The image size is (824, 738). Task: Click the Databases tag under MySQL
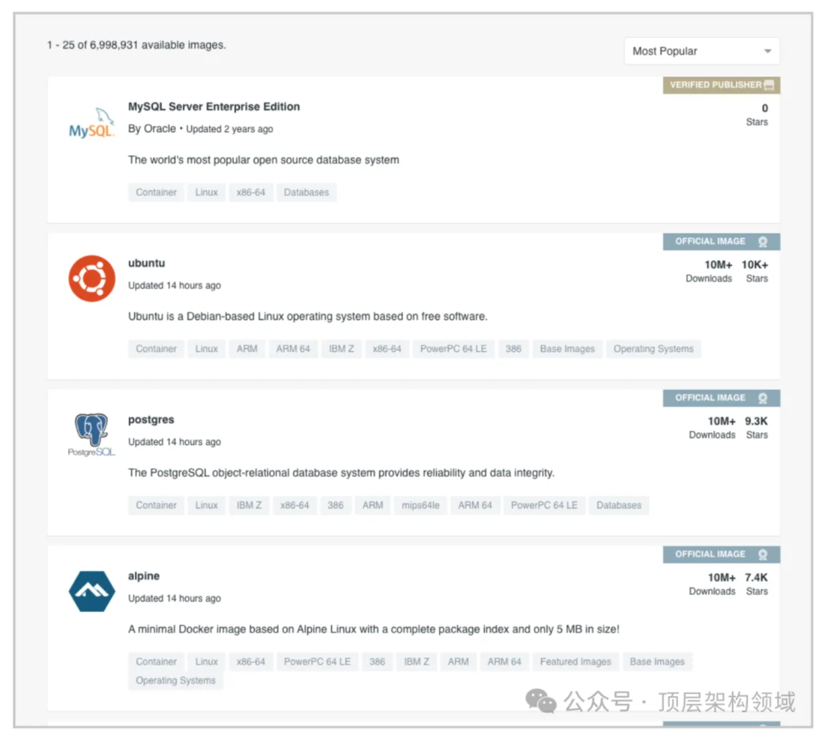point(306,192)
